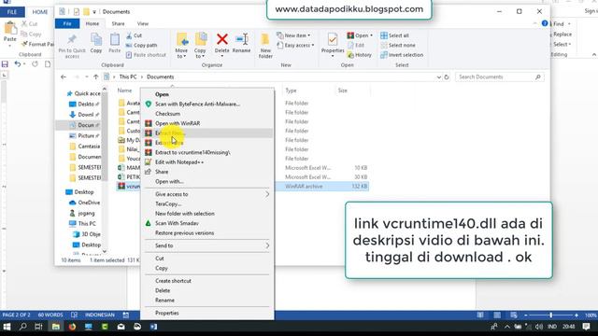Viewport: 598px width, 336px height.
Task: Choose Restore previous versions
Action: point(184,232)
